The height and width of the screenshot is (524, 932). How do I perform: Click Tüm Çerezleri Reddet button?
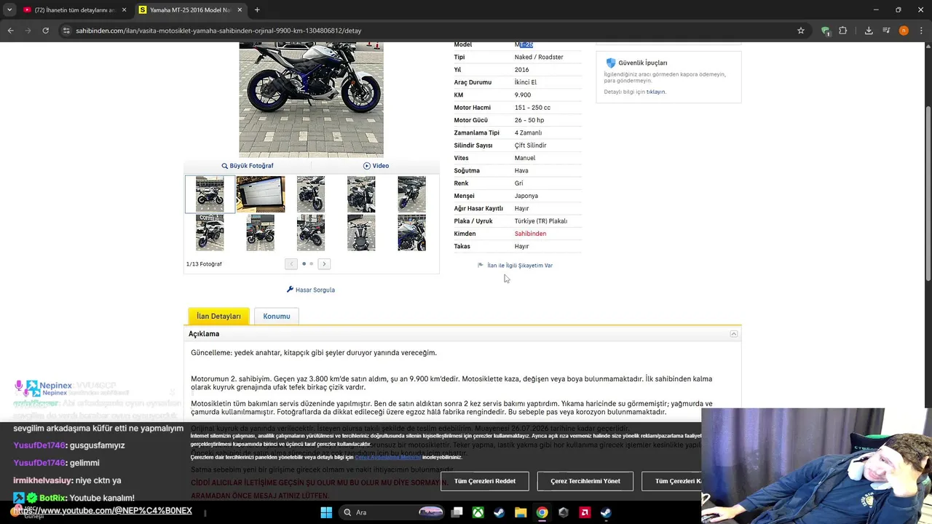tap(485, 481)
